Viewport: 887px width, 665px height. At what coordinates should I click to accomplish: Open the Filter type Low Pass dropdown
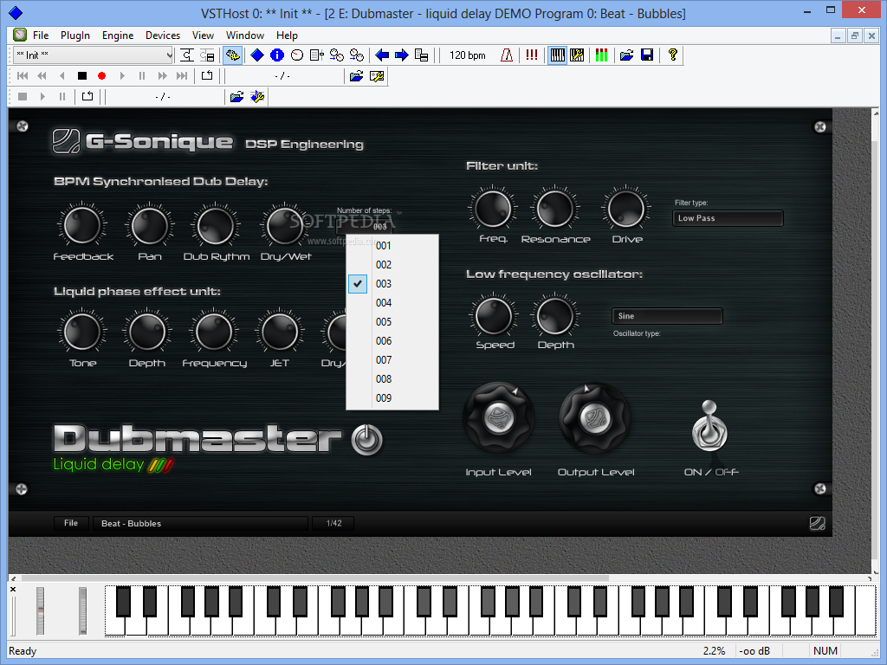(728, 218)
